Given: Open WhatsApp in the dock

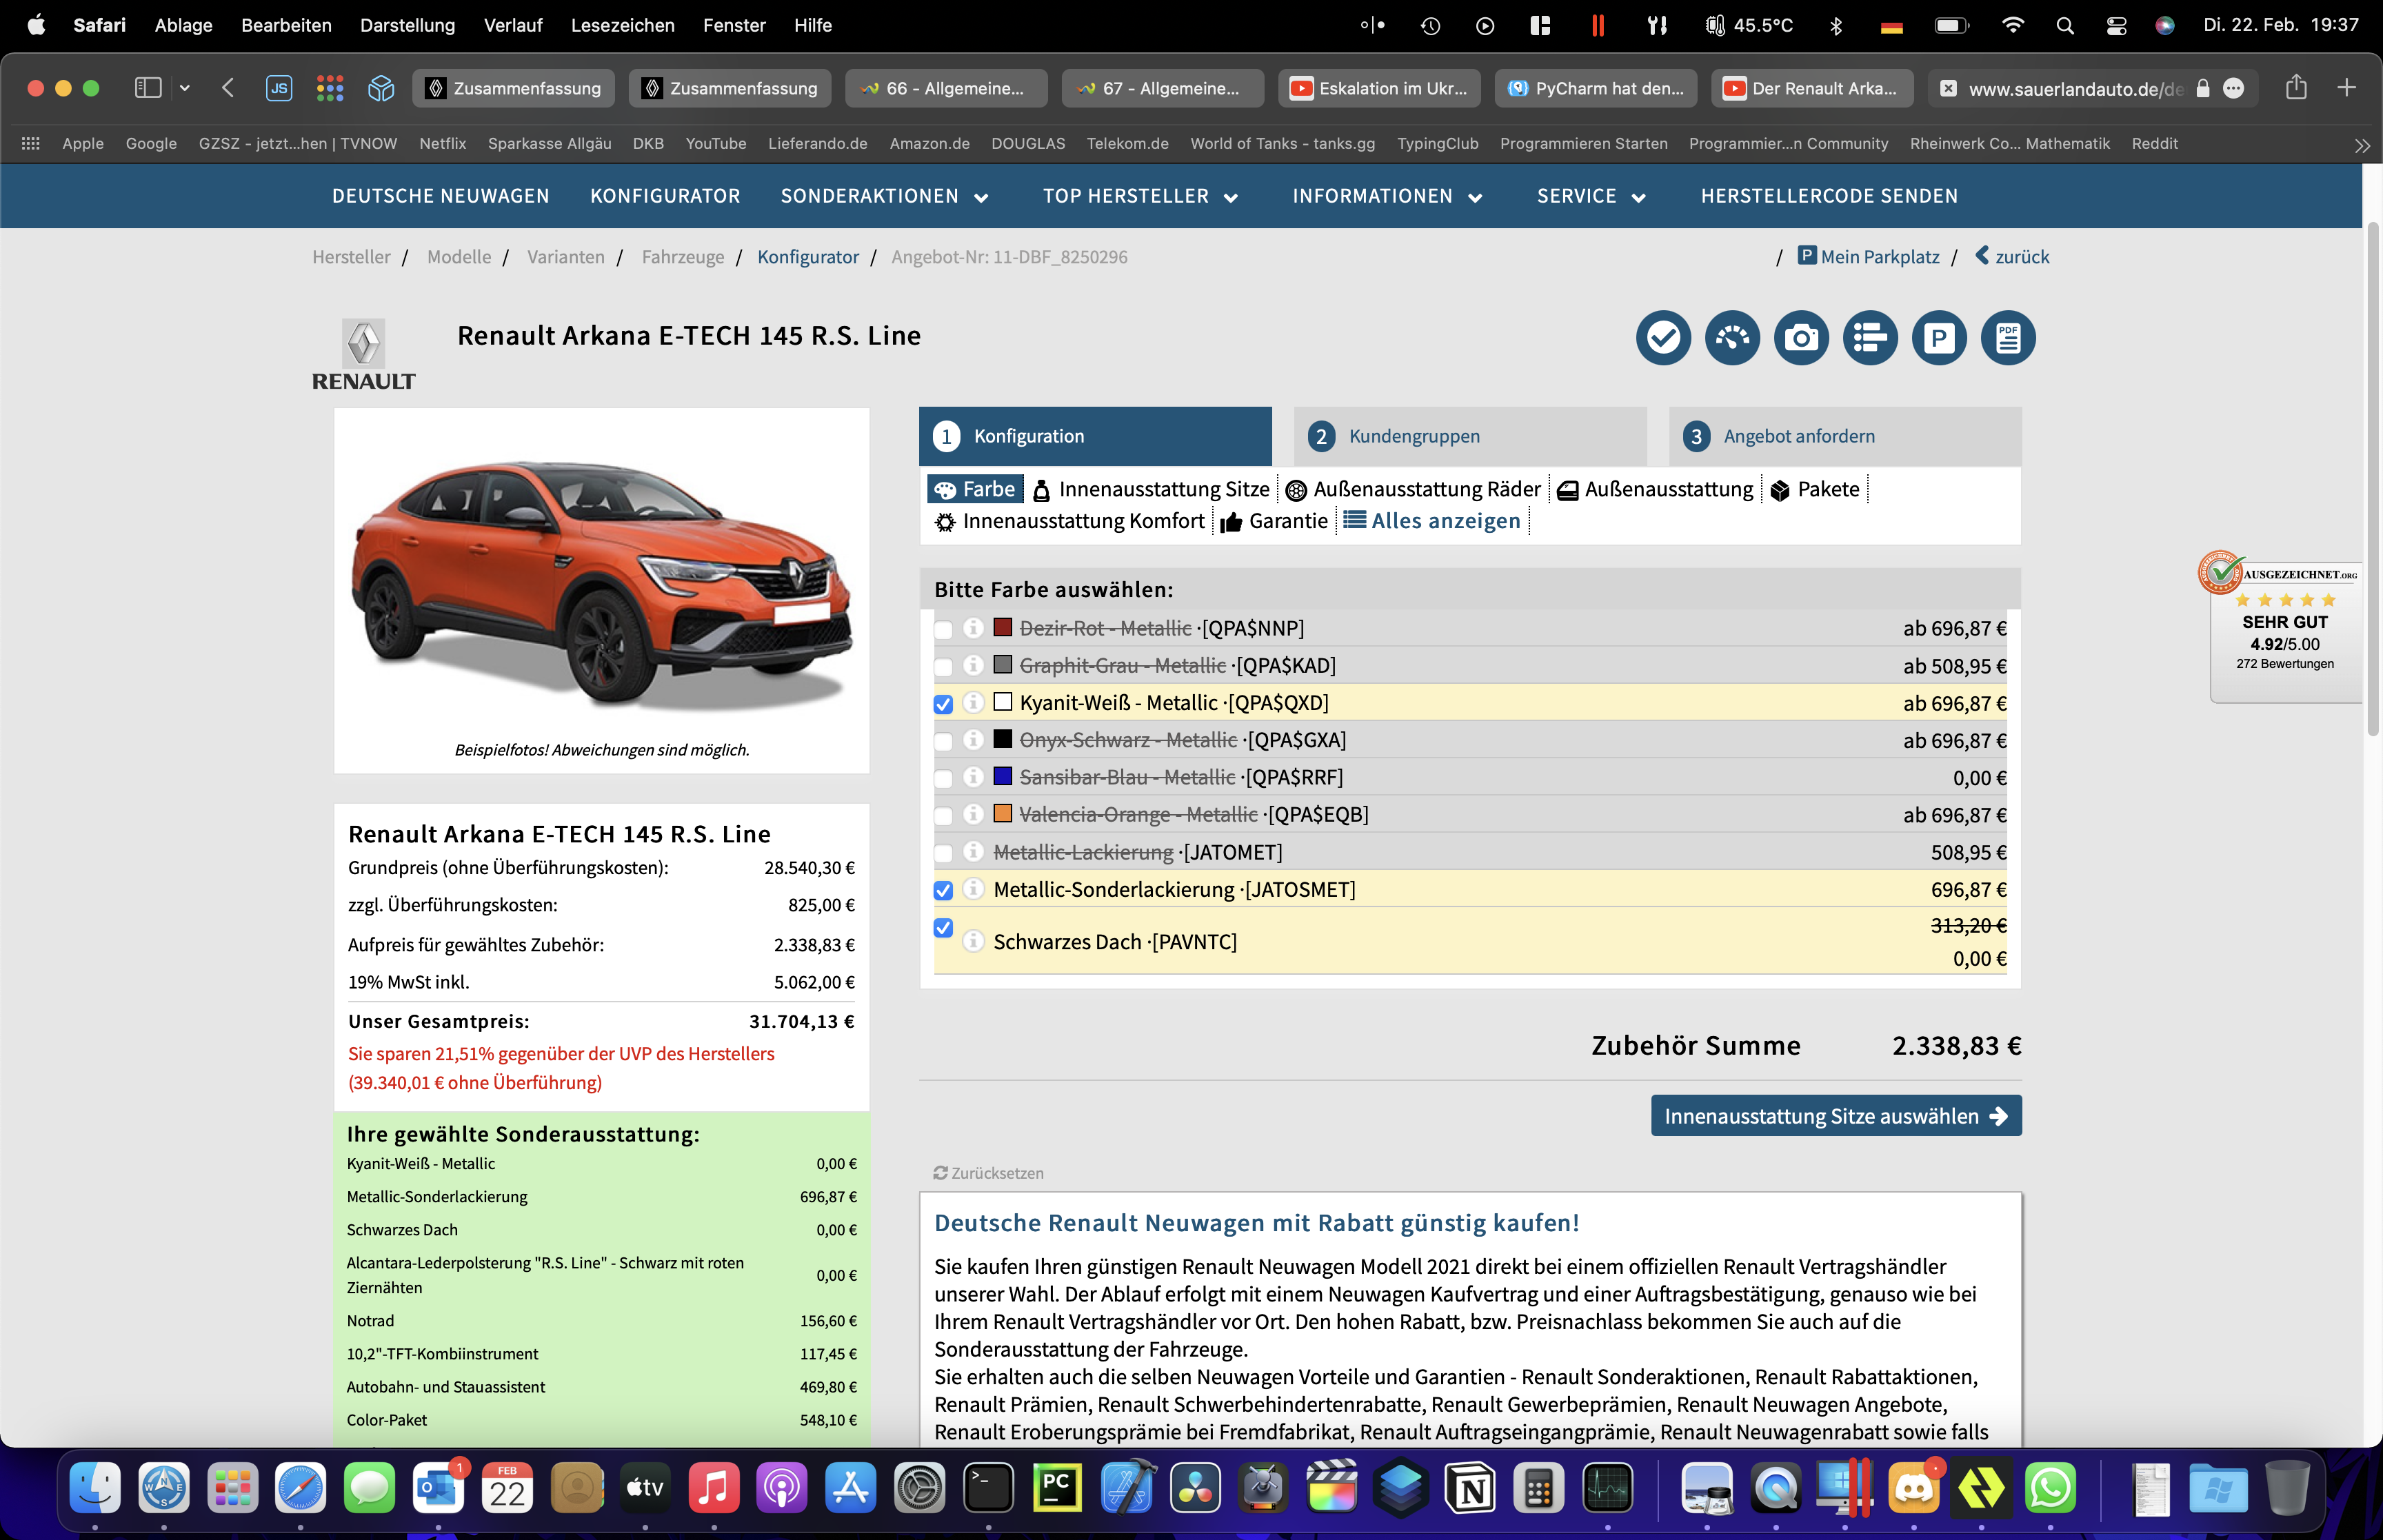Looking at the screenshot, I should tap(2050, 1489).
